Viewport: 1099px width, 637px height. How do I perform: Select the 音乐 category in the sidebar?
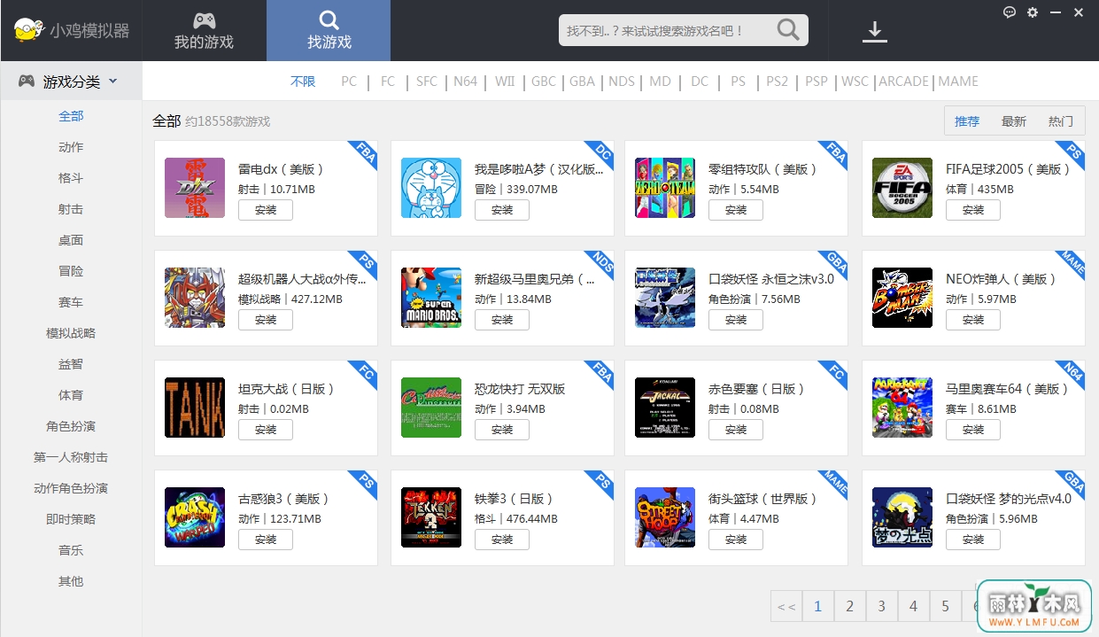(71, 550)
